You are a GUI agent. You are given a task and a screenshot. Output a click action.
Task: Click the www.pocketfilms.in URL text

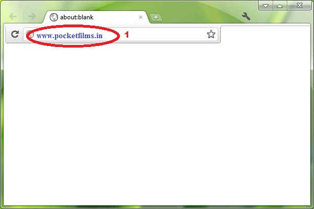click(70, 36)
